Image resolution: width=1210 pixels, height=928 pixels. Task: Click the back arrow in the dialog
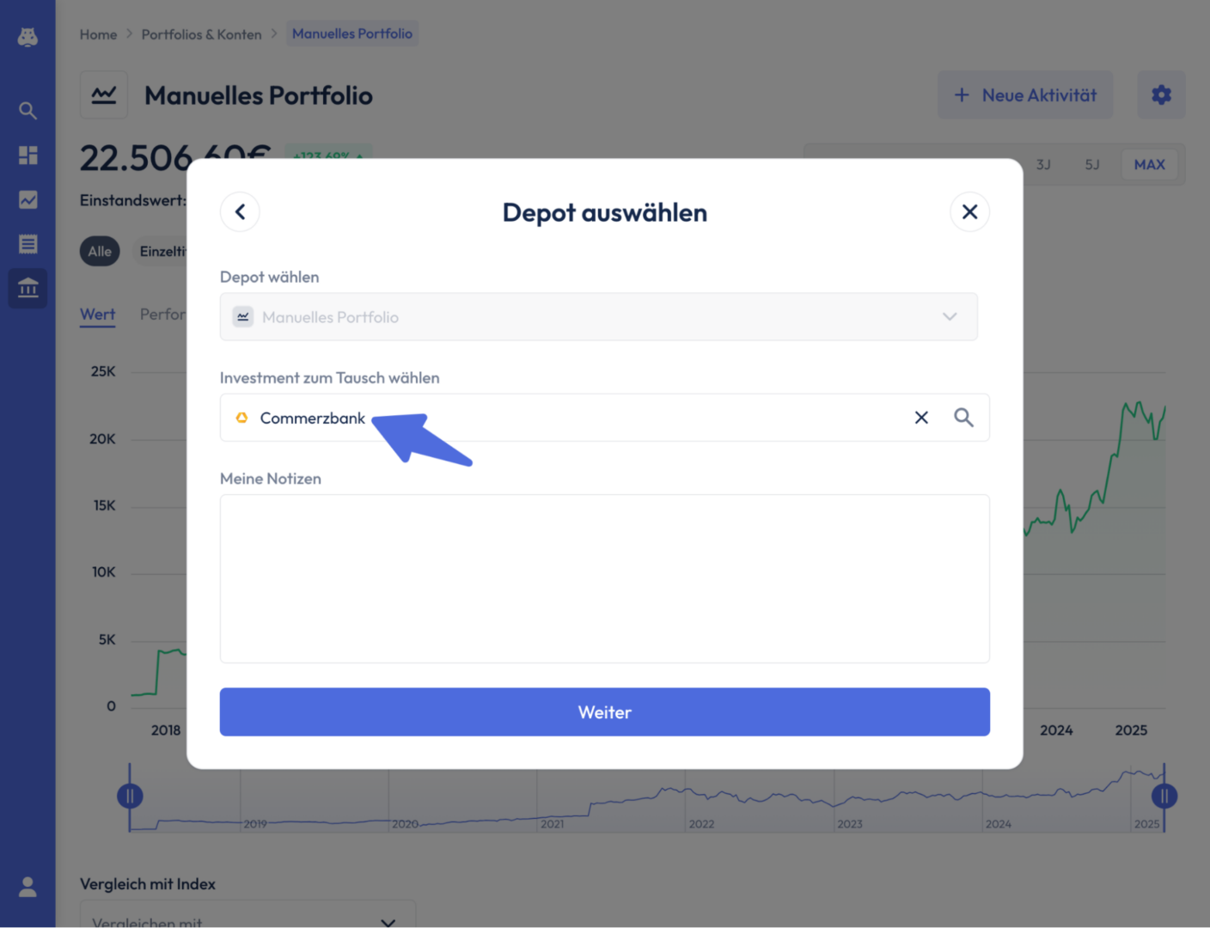(x=240, y=211)
